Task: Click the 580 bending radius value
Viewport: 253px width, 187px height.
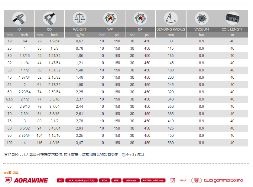Action: coord(171,143)
